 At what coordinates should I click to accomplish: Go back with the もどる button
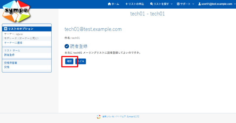(81, 61)
